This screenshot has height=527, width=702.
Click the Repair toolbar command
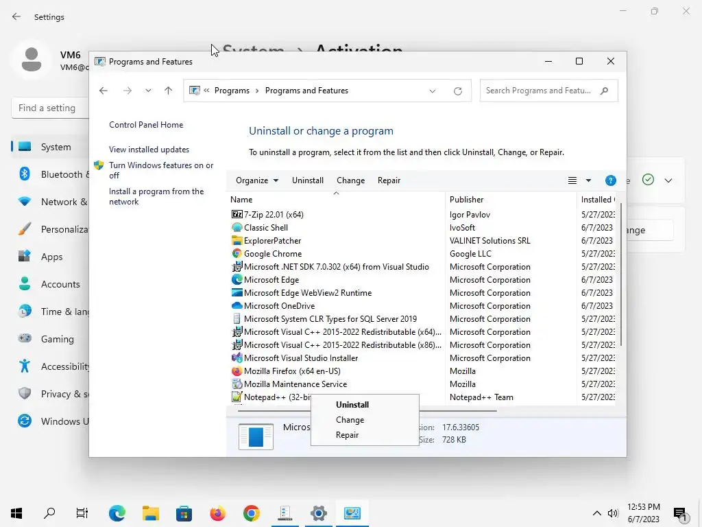pyautogui.click(x=389, y=180)
